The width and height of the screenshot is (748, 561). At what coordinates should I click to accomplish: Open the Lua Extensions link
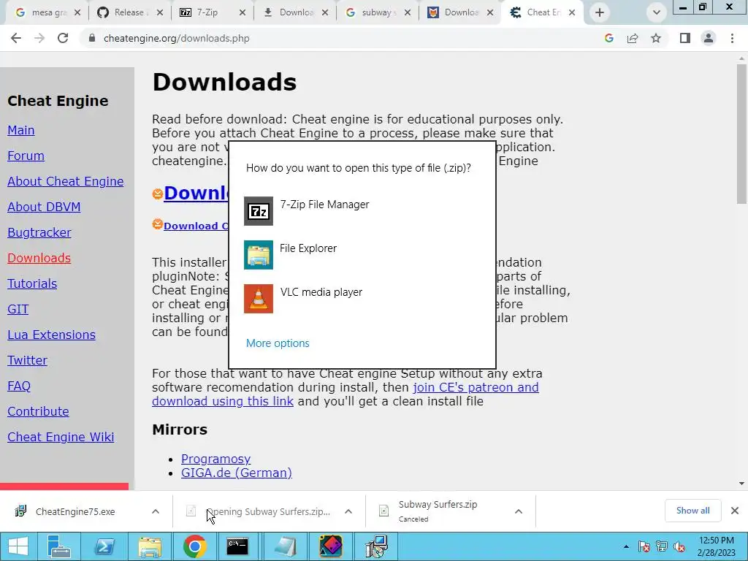(x=52, y=335)
